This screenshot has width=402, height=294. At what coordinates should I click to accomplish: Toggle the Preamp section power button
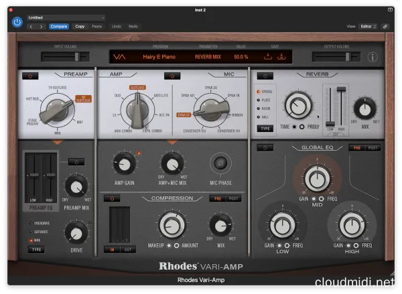pyautogui.click(x=30, y=76)
